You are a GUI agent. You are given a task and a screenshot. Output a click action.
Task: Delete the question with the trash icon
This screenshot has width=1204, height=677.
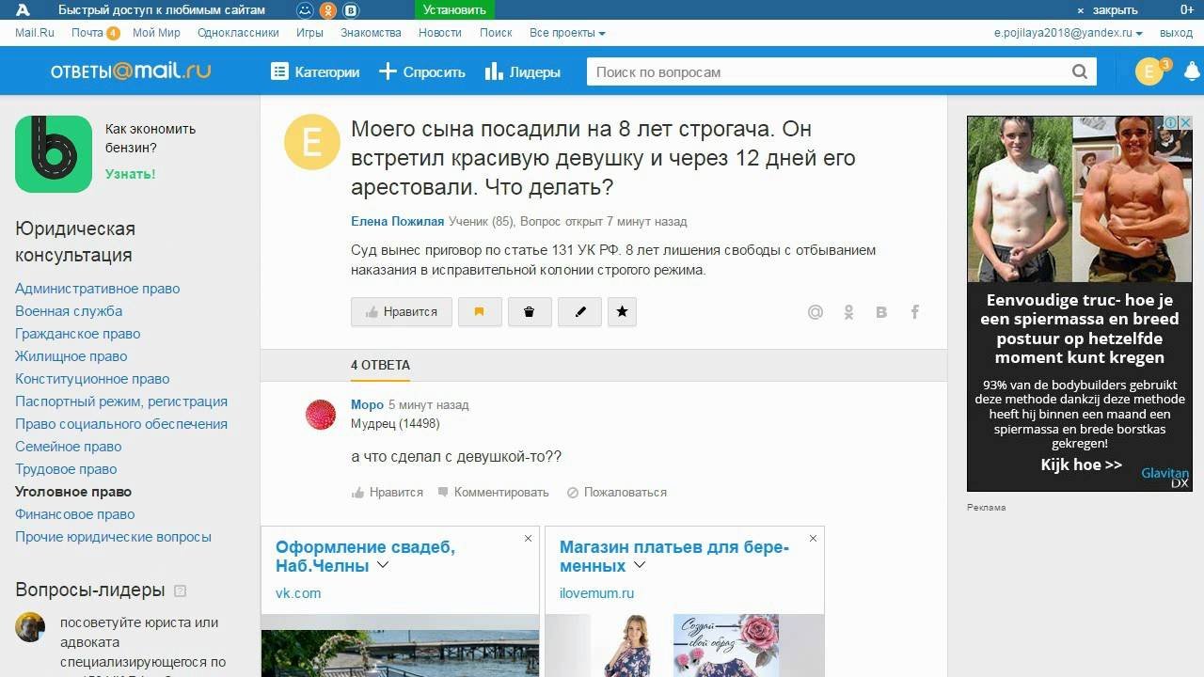(530, 312)
